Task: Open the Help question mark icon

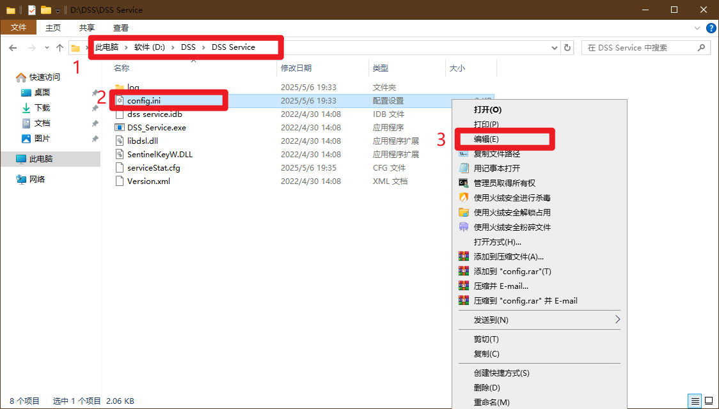Action: tap(711, 28)
